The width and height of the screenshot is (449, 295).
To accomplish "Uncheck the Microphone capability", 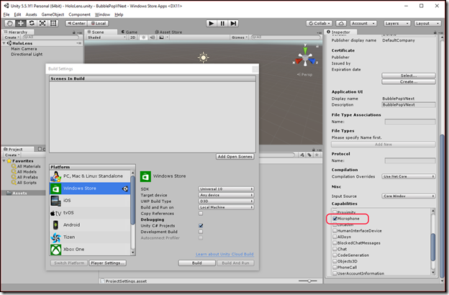I will pos(335,219).
